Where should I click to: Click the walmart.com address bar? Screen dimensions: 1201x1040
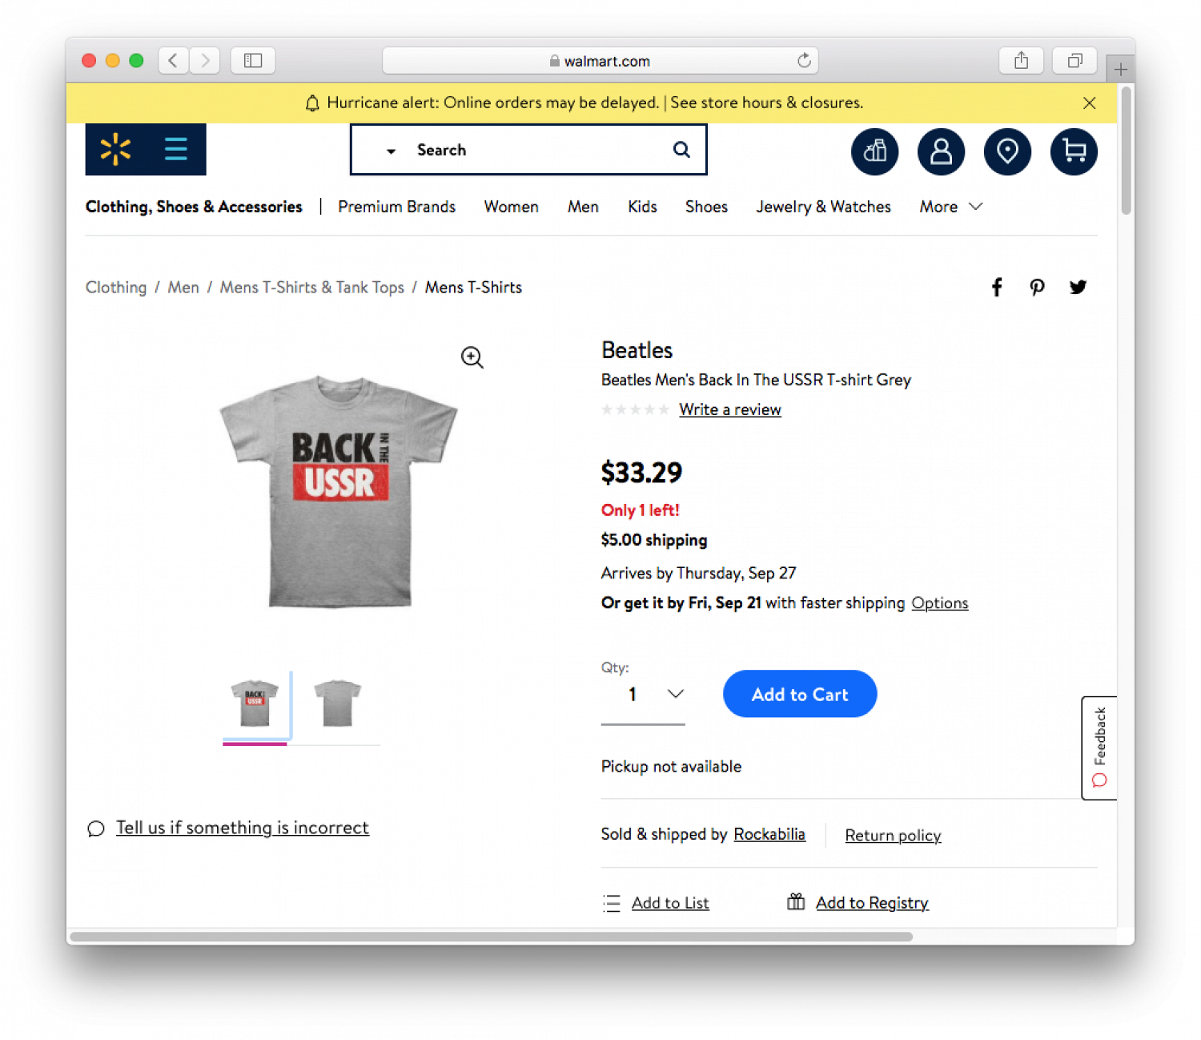point(600,61)
